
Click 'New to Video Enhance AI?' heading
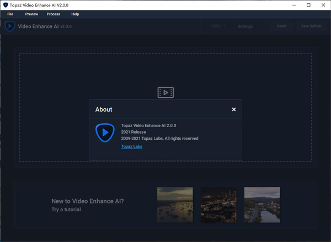tap(88, 201)
